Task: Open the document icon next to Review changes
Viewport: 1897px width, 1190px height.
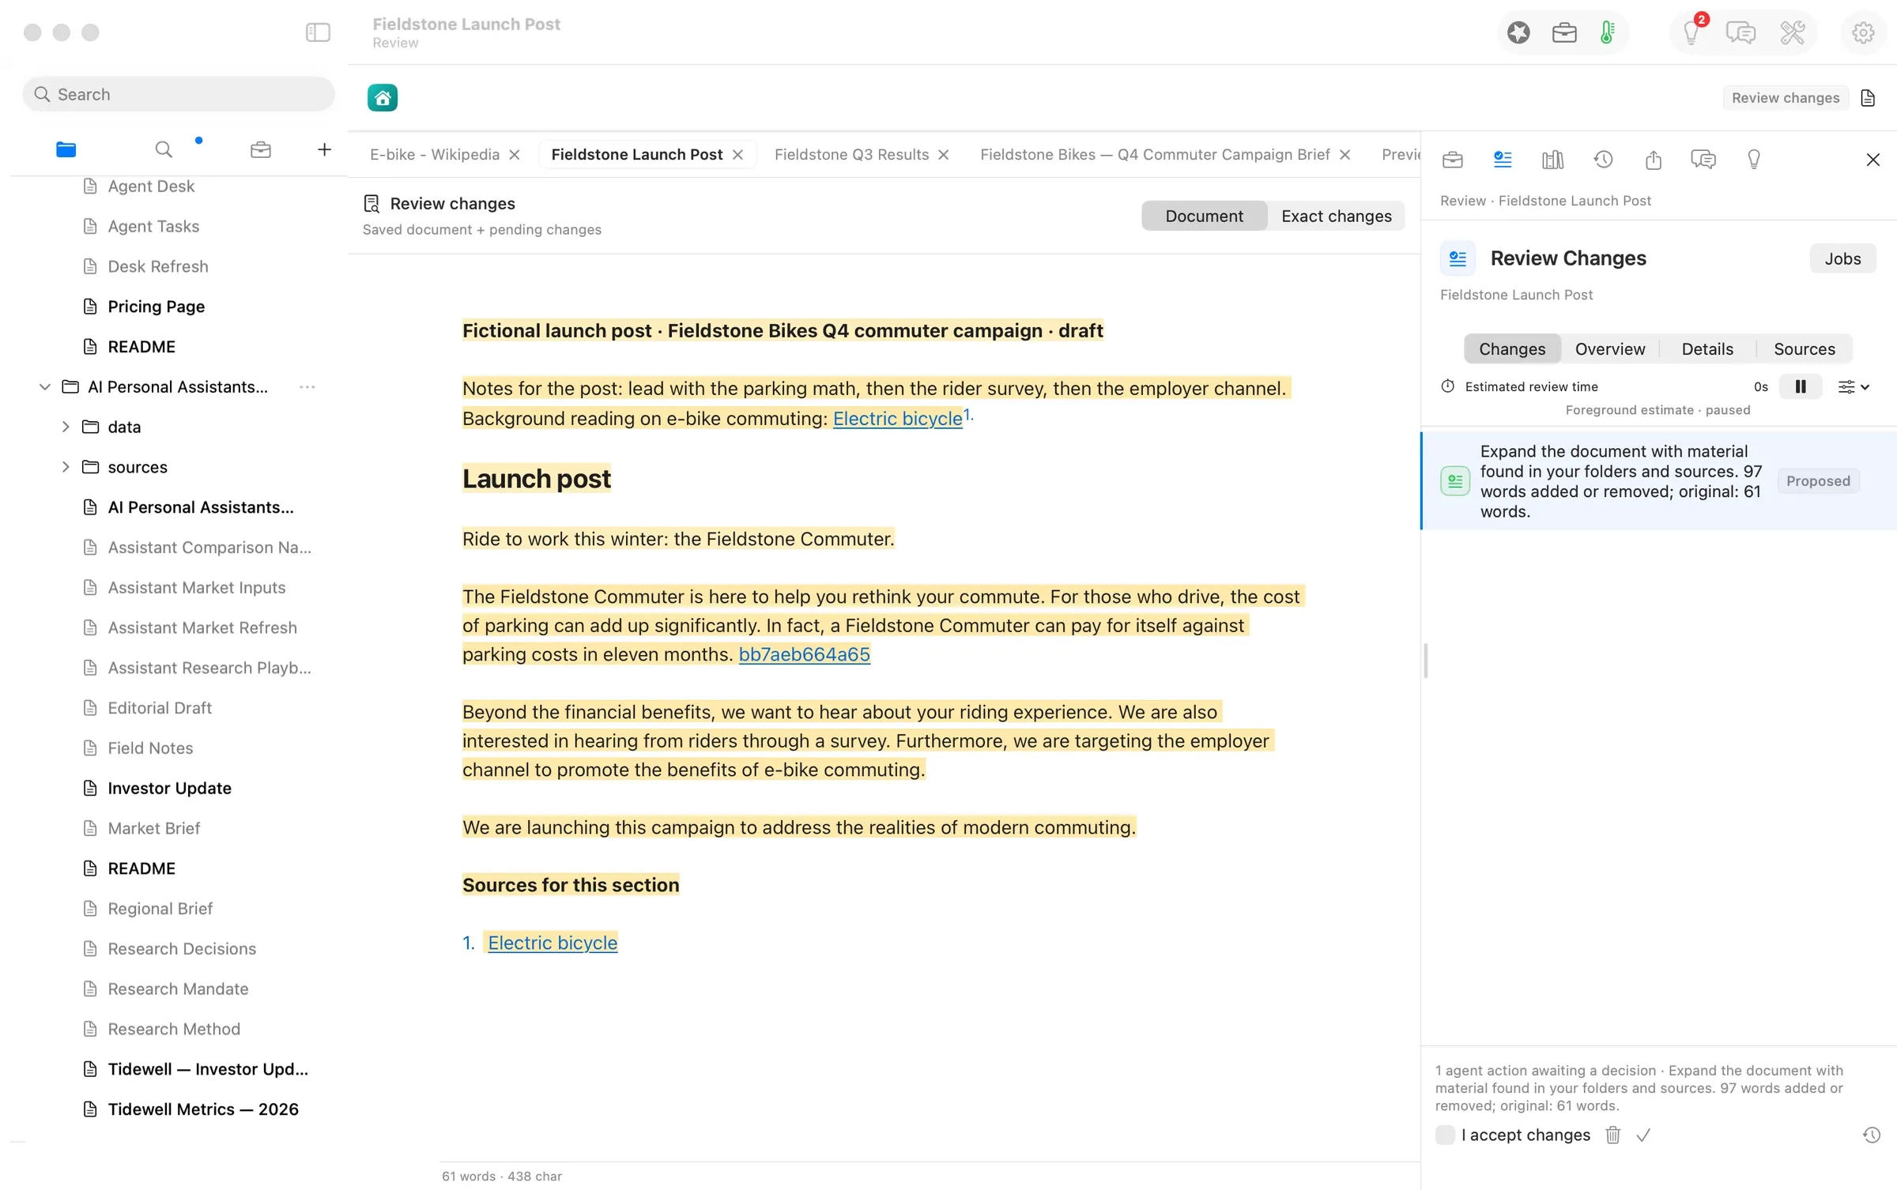Action: tap(1869, 98)
